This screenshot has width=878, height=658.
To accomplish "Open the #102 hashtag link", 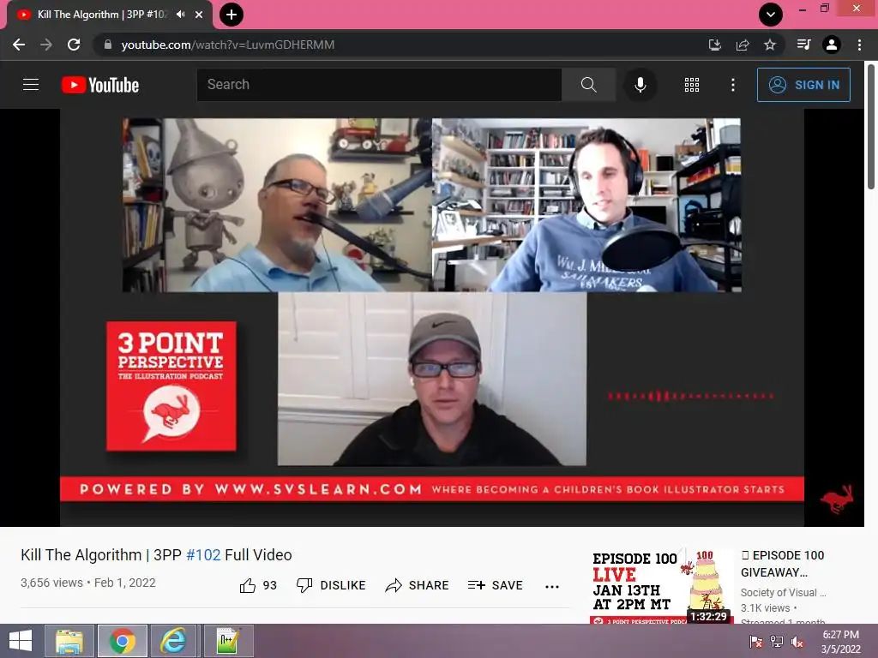I will 203,554.
